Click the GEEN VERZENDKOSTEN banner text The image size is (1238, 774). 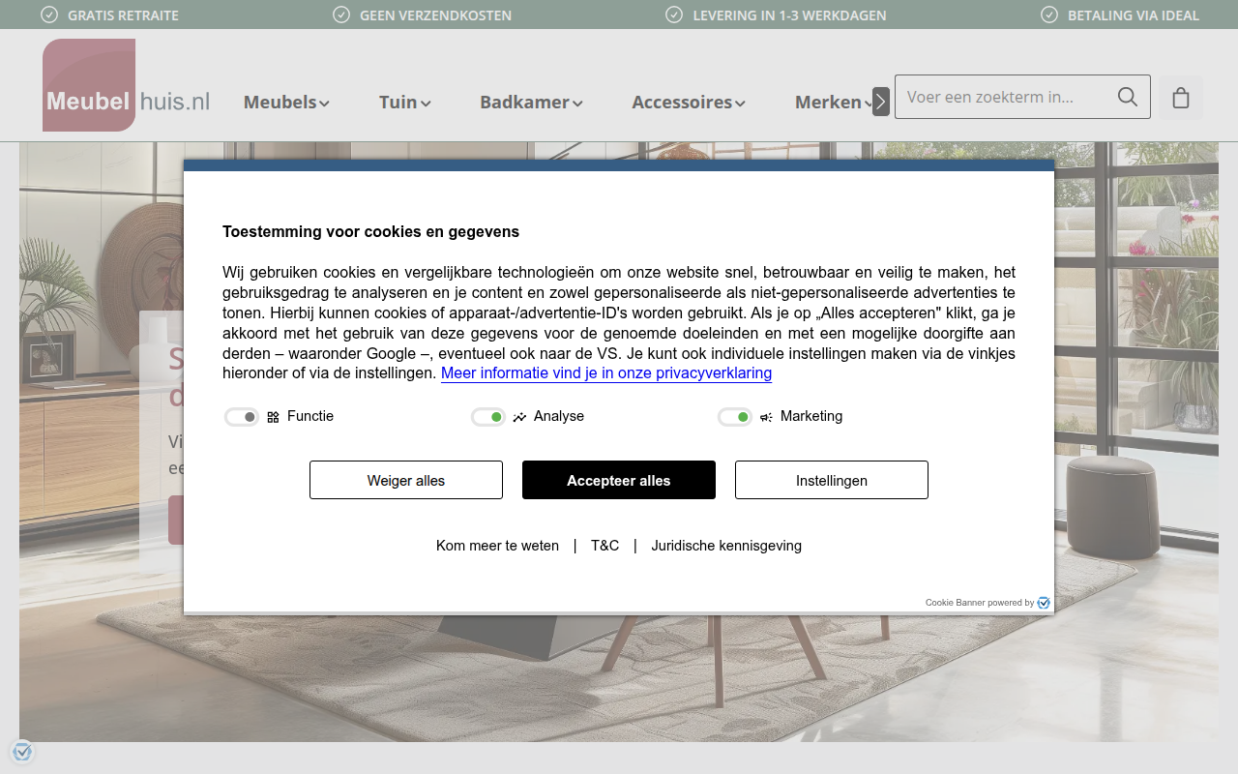pyautogui.click(x=435, y=15)
